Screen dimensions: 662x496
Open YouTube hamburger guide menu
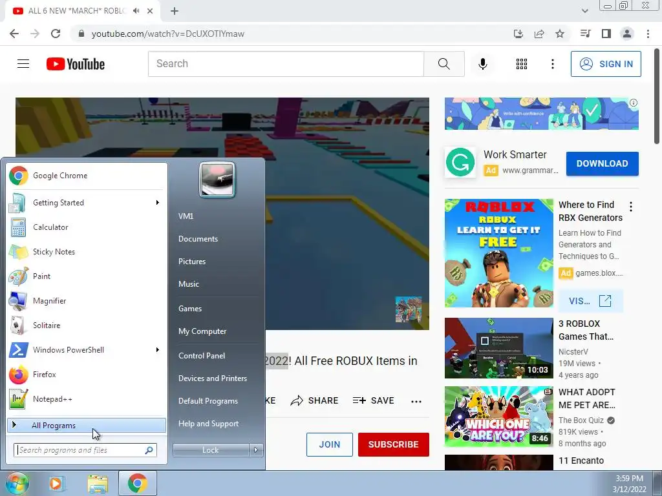[23, 64]
